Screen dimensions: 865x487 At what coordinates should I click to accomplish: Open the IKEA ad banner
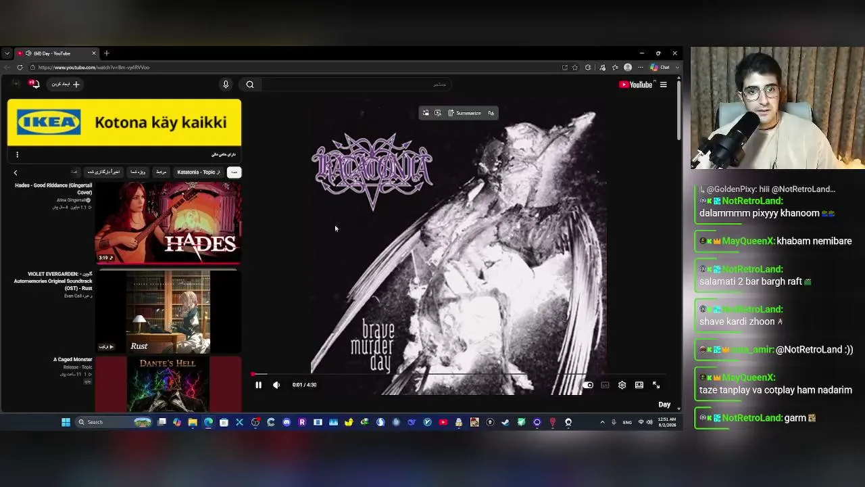[124, 122]
